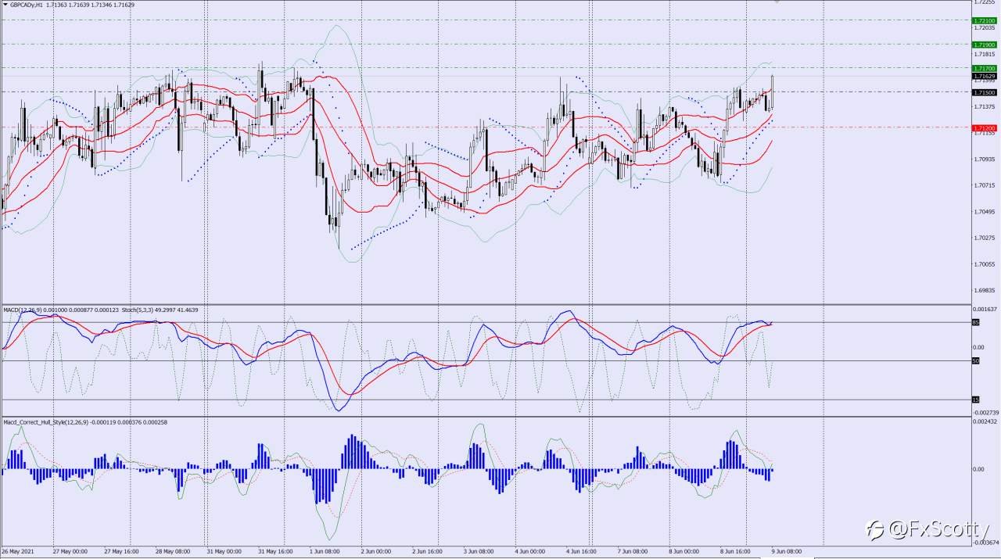The height and width of the screenshot is (559, 1001).
Task: Click the 1.70275 value on the price scale
Action: [x=984, y=238]
